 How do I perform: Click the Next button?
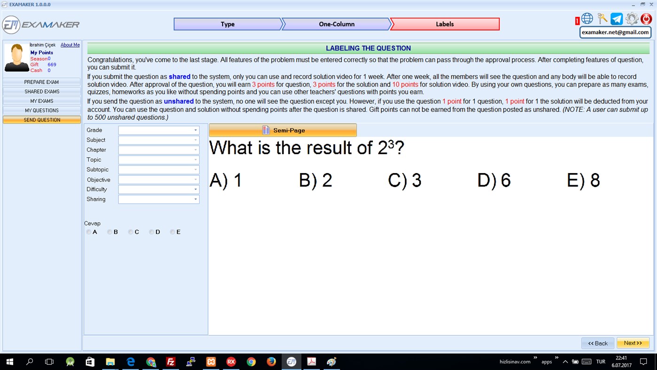(633, 343)
